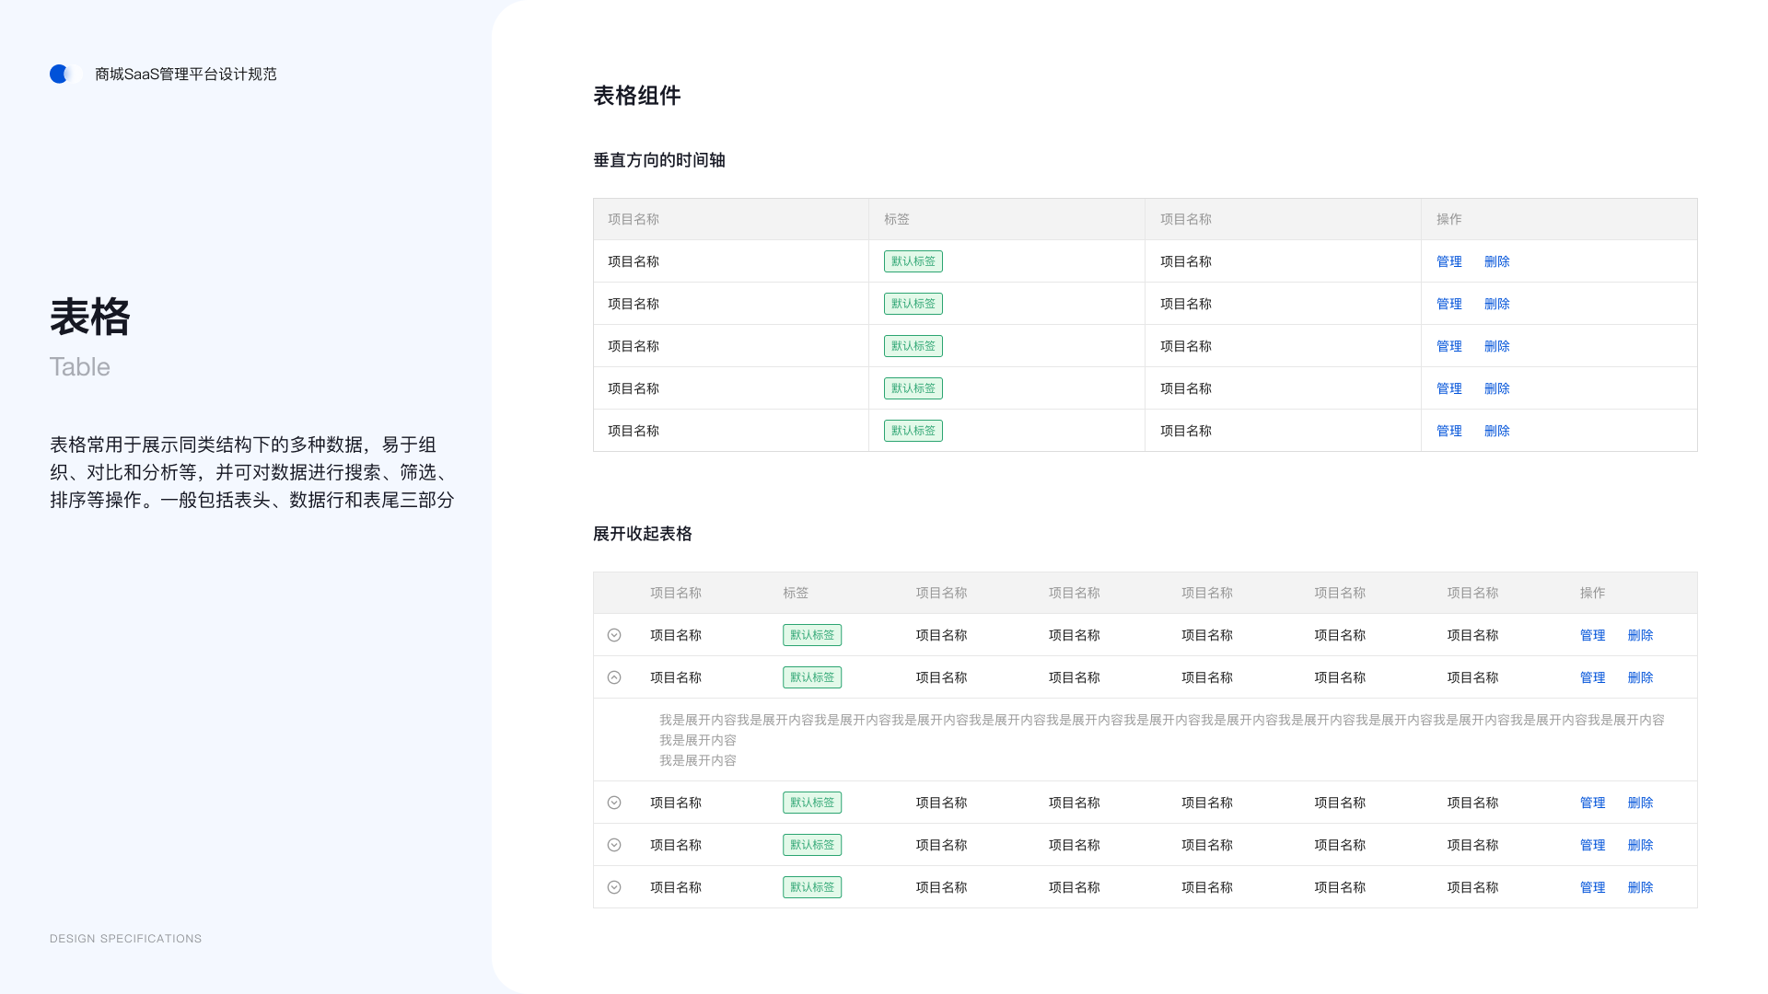Click the 标签 column header of the collapsible table

tap(796, 593)
